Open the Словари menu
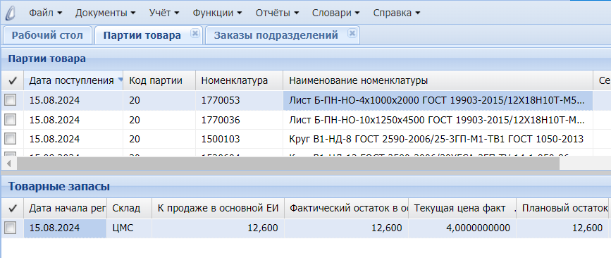 coord(336,13)
